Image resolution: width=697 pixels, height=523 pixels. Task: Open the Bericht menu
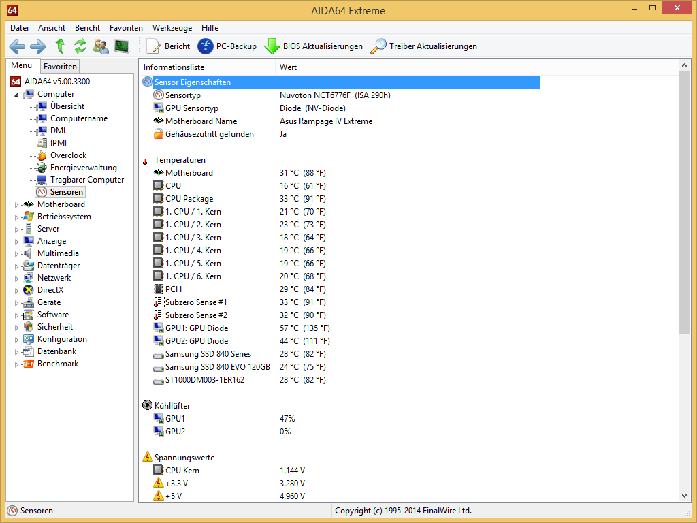[x=87, y=27]
